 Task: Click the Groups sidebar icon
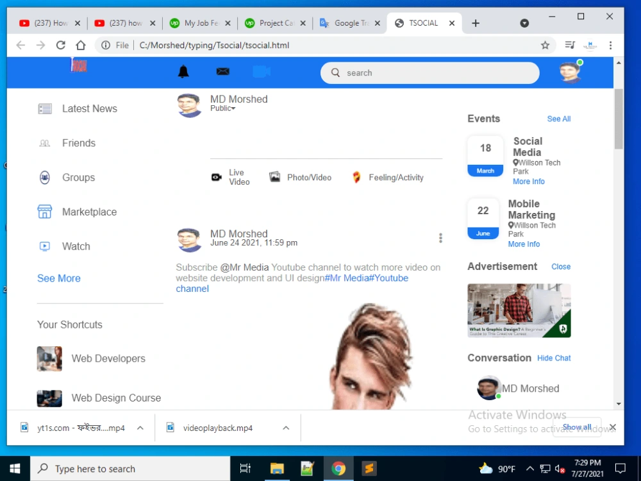click(45, 178)
